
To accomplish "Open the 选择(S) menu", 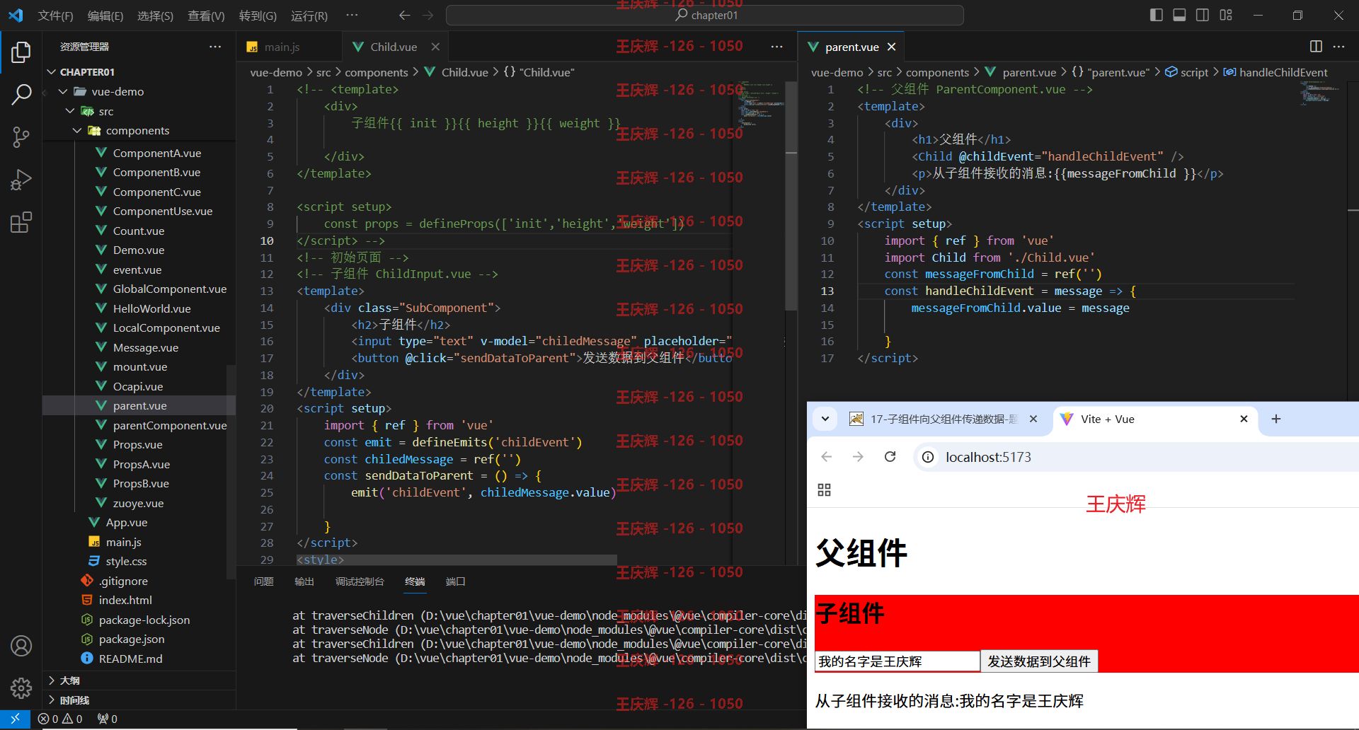I will (x=155, y=16).
